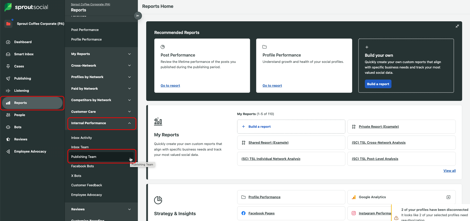Click the warning icon in disconnected profiles alert
The image size is (470, 221).
(396, 218)
